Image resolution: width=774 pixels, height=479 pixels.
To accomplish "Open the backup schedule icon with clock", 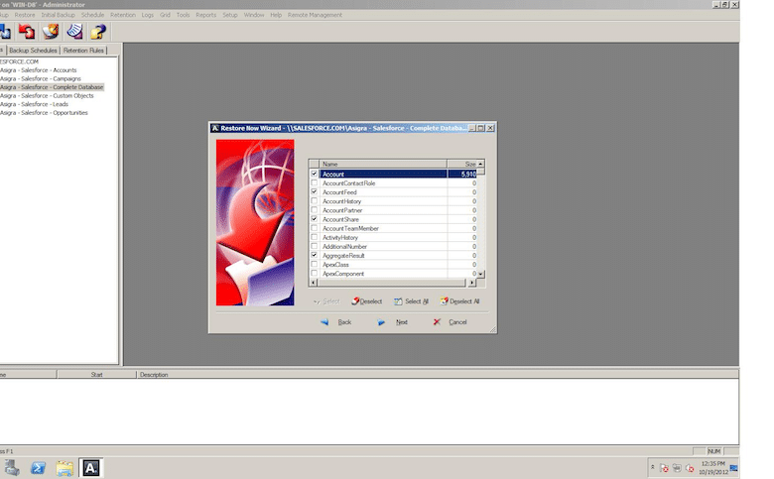I will click(51, 32).
